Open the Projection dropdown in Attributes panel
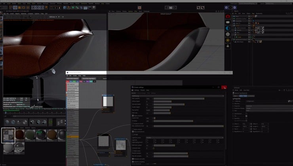Image resolution: width=293 pixels, height=166 pixels. [270, 106]
